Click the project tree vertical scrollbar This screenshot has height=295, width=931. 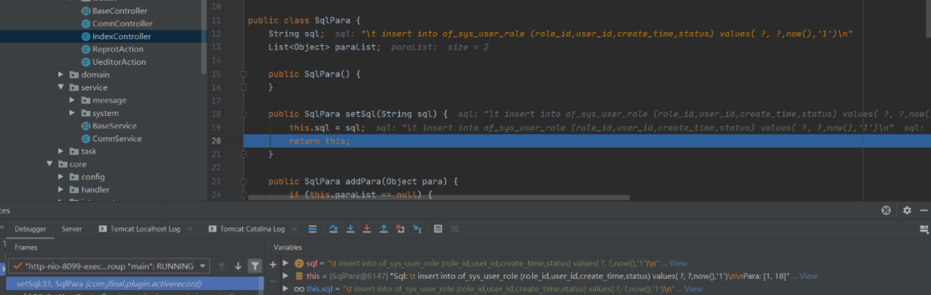coord(204,36)
